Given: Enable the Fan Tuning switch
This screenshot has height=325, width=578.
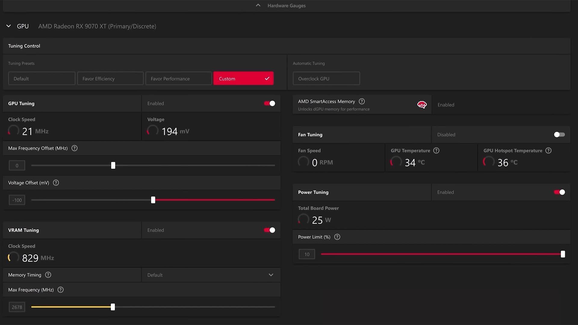Looking at the screenshot, I should pos(559,135).
